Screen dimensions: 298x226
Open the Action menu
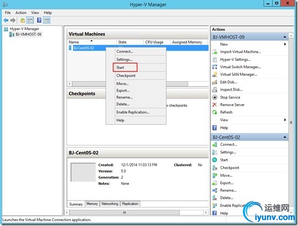point(21,12)
